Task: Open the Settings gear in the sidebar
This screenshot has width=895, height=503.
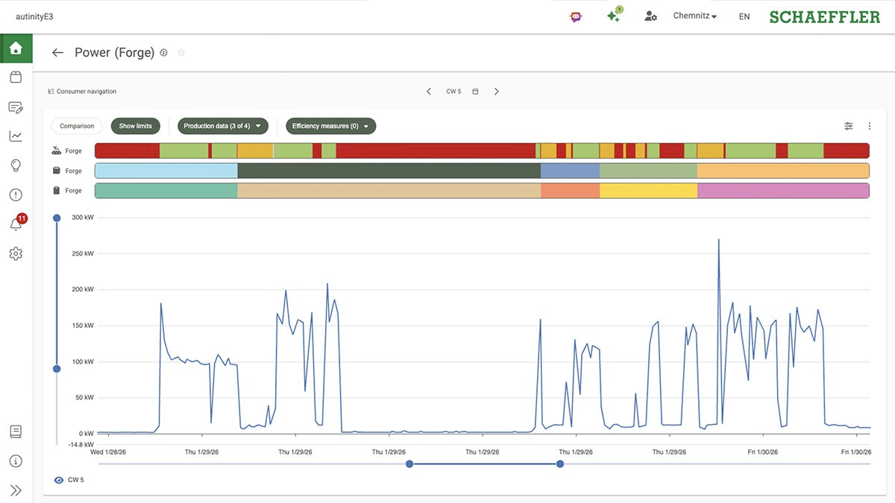Action: click(x=16, y=253)
